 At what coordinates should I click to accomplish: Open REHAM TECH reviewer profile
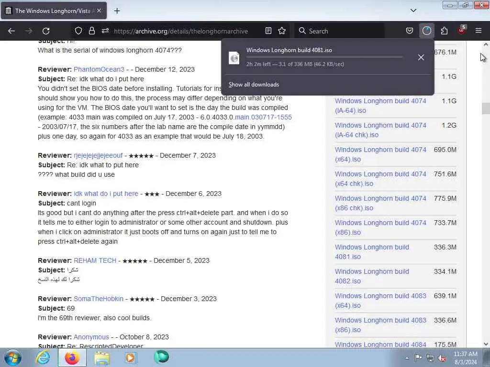click(95, 260)
